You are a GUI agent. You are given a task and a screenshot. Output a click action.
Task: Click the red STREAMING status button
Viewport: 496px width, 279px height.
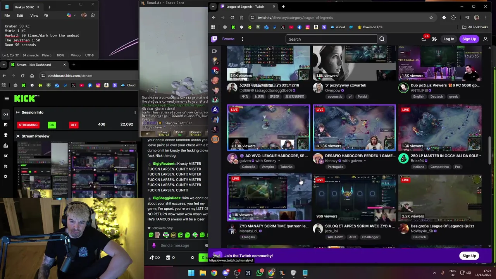(28, 125)
